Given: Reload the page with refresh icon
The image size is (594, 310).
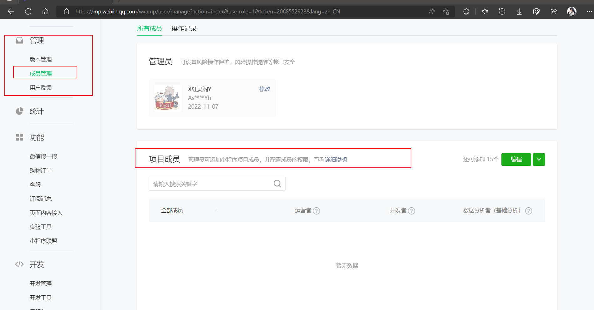Looking at the screenshot, I should click(x=28, y=12).
